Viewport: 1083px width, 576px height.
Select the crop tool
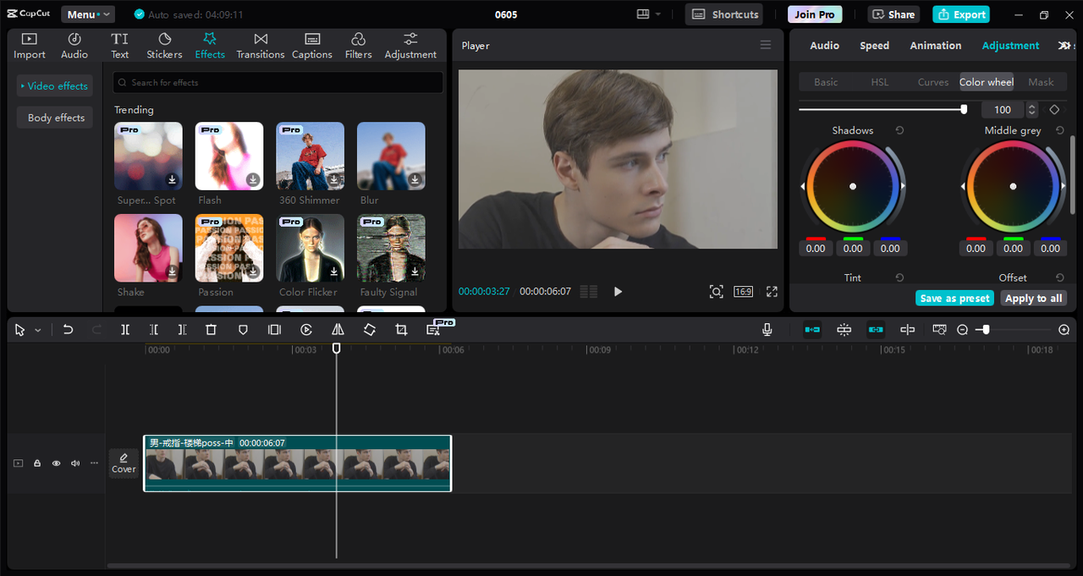[x=401, y=330]
